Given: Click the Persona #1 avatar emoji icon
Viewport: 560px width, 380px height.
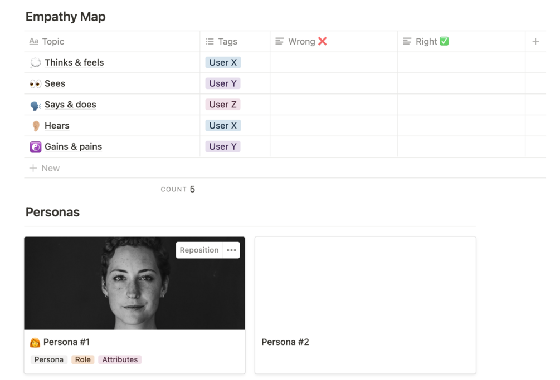Looking at the screenshot, I should click(35, 342).
